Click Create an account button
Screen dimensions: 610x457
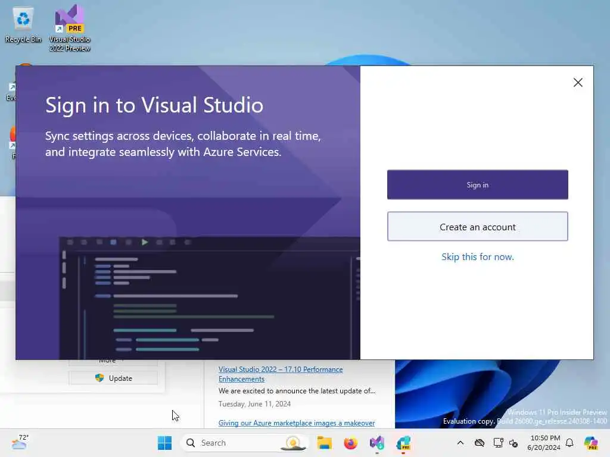pyautogui.click(x=477, y=227)
